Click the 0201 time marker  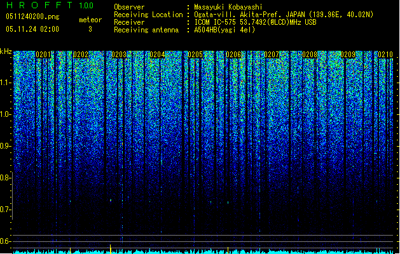(43, 55)
